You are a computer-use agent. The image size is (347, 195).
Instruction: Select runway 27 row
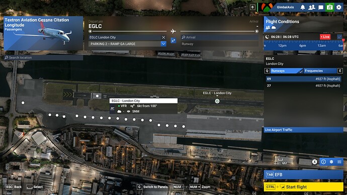[x=303, y=86]
